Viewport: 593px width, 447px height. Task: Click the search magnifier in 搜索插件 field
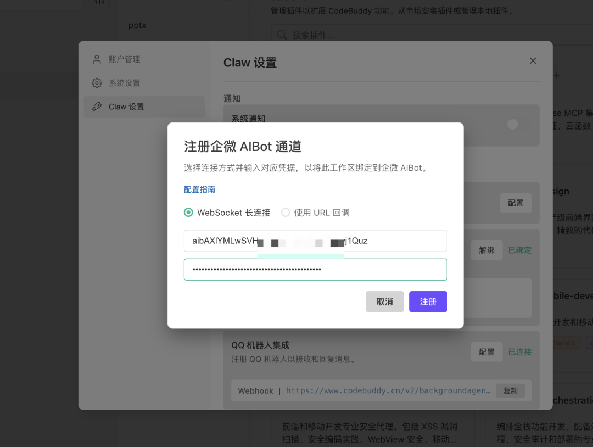coord(281,35)
